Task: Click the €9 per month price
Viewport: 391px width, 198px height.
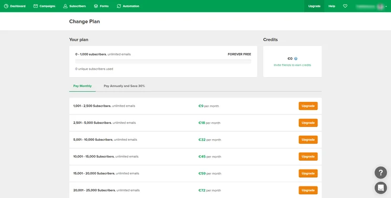Action: click(x=209, y=106)
